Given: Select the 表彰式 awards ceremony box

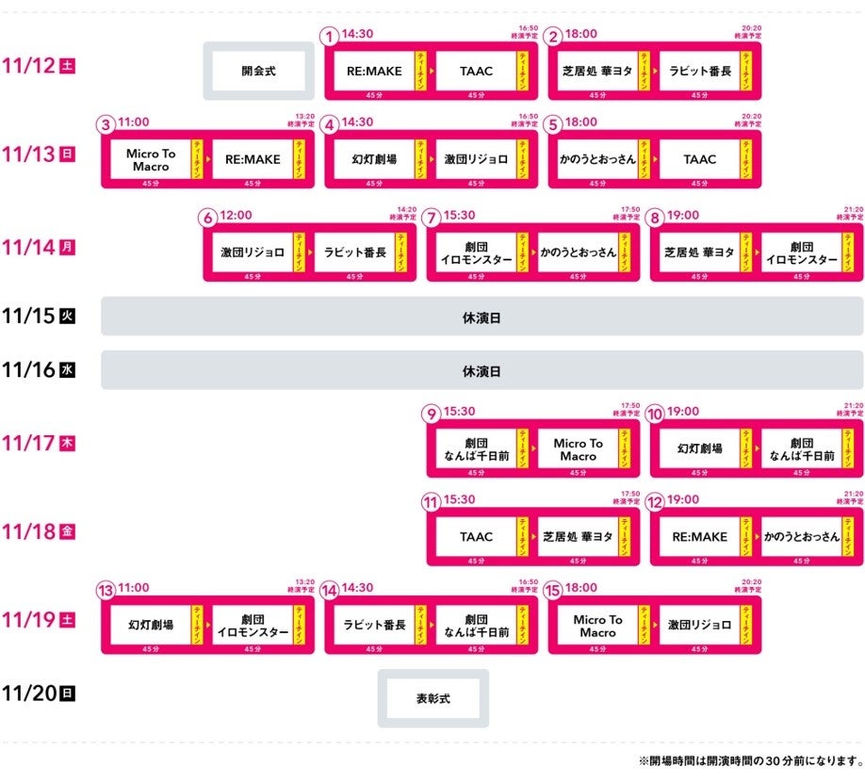Looking at the screenshot, I should click(x=433, y=699).
